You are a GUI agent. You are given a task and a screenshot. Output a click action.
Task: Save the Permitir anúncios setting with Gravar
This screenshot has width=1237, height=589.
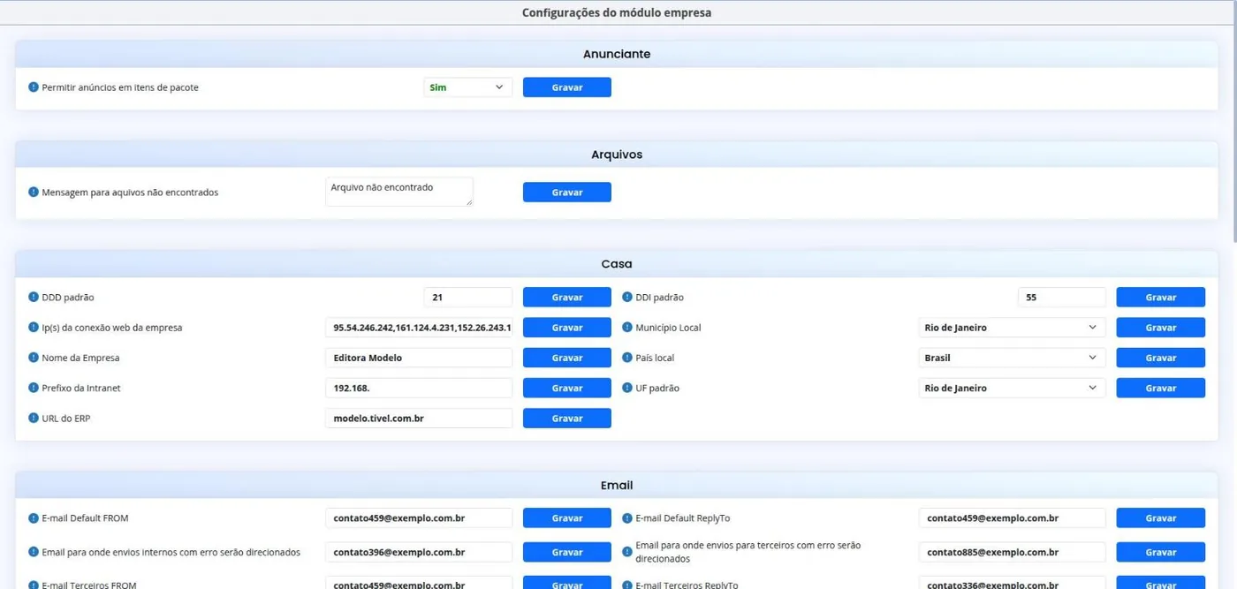(567, 87)
